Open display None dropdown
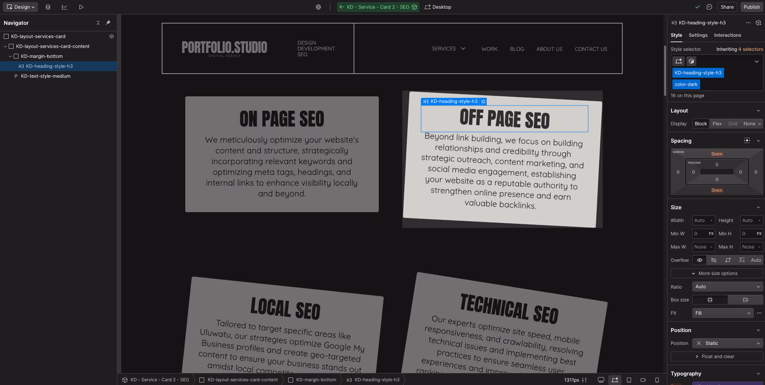 point(752,124)
